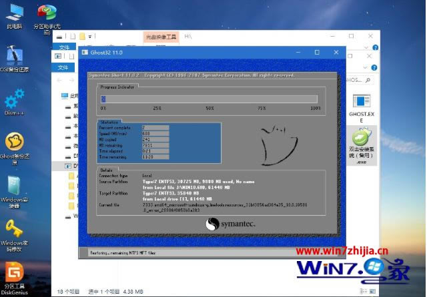Open the Windows密码修改 key icon
Screen dimensions: 427x297
pos(14,235)
